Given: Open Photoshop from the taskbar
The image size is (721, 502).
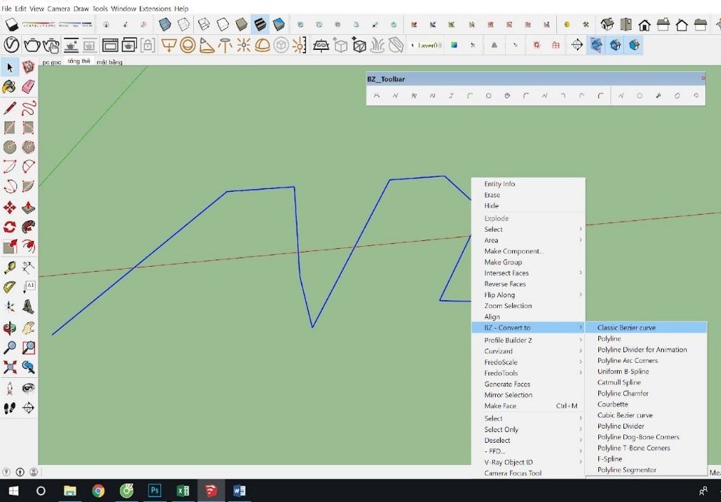Looking at the screenshot, I should pos(154,491).
